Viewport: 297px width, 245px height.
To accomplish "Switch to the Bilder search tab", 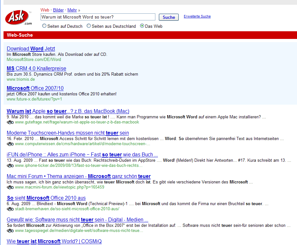I will click(x=58, y=10).
